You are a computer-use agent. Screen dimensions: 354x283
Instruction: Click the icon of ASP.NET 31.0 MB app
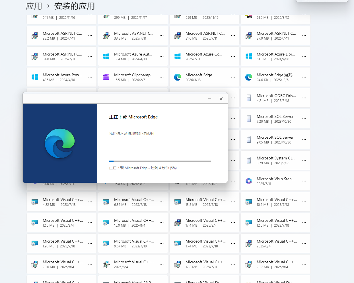(x=178, y=36)
